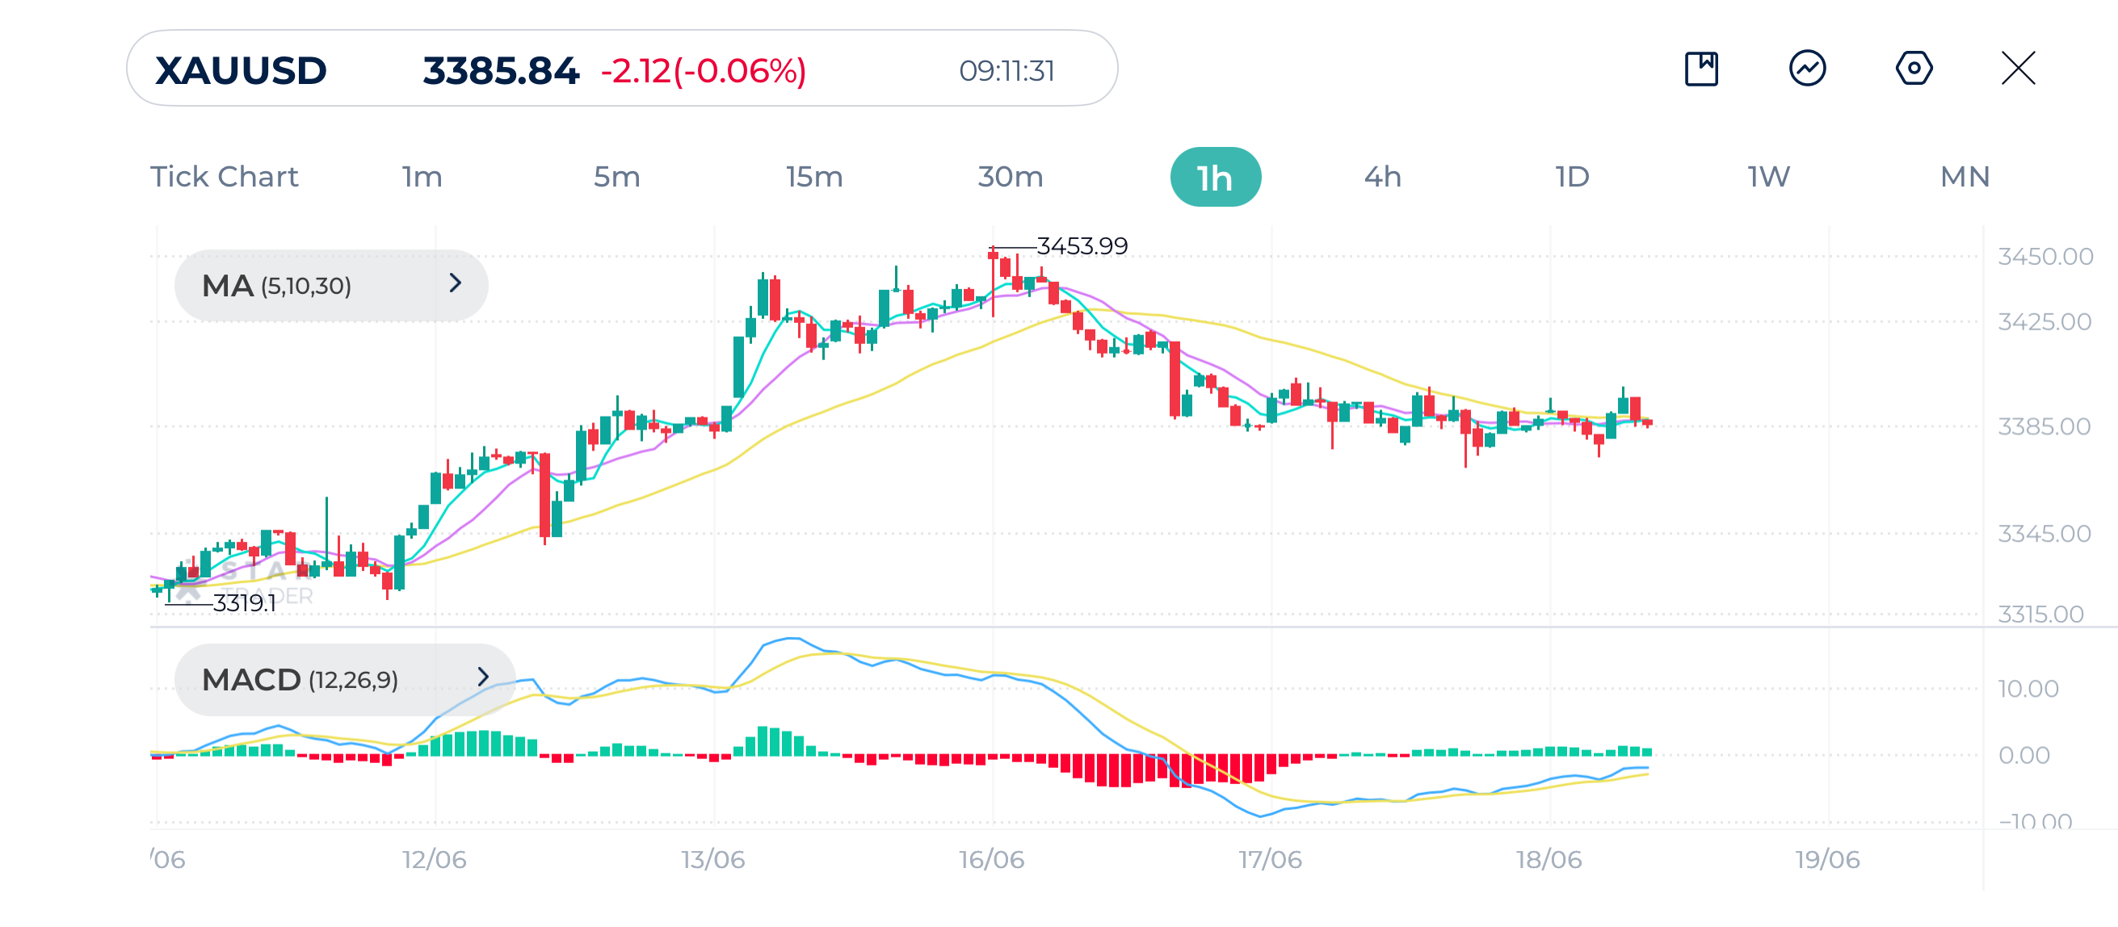Activate the Tick Chart mode
Viewport: 2118px width, 927px height.
(224, 176)
